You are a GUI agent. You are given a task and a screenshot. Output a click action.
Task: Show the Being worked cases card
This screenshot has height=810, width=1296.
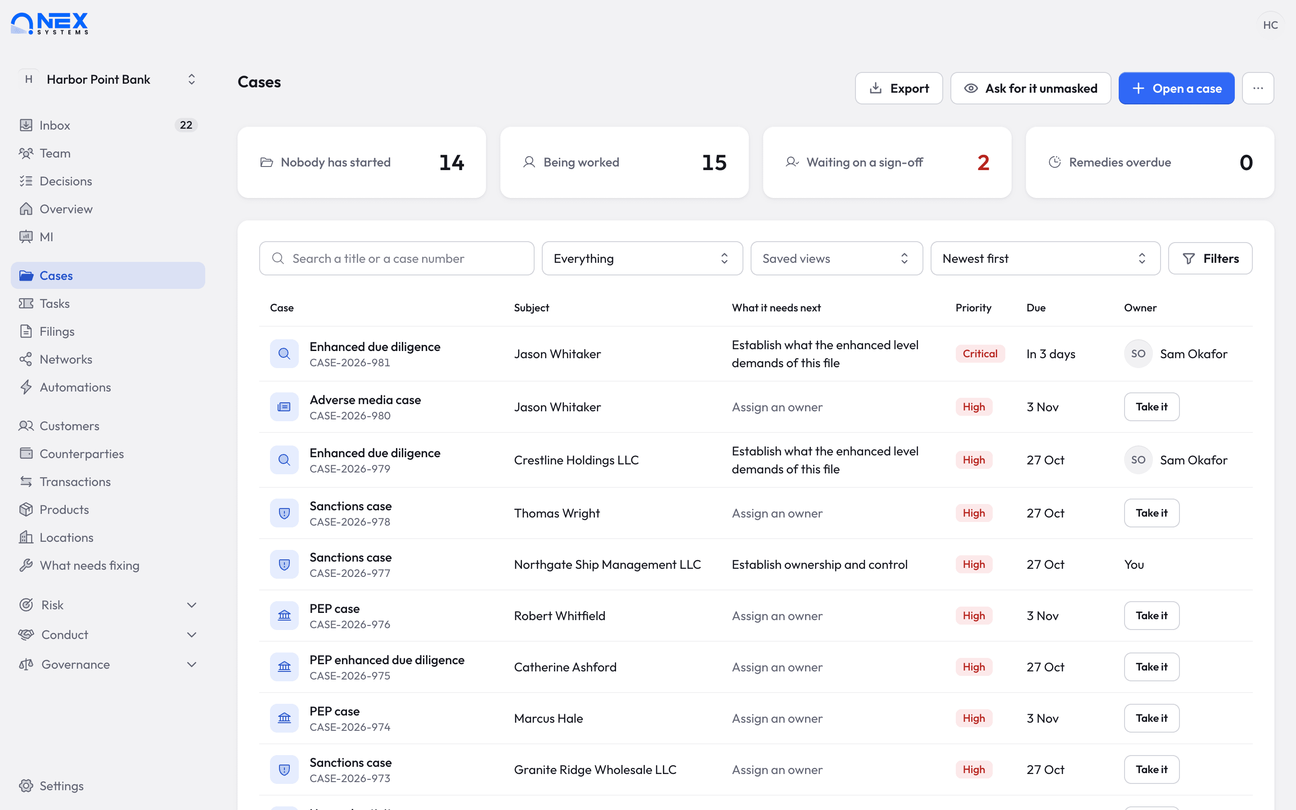pos(625,162)
